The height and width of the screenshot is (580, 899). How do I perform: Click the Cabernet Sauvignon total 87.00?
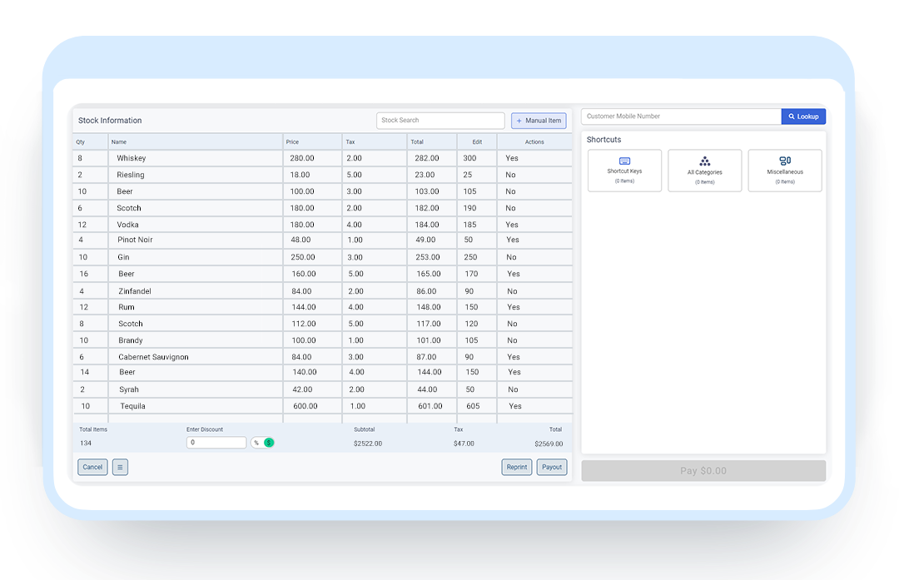(x=426, y=357)
